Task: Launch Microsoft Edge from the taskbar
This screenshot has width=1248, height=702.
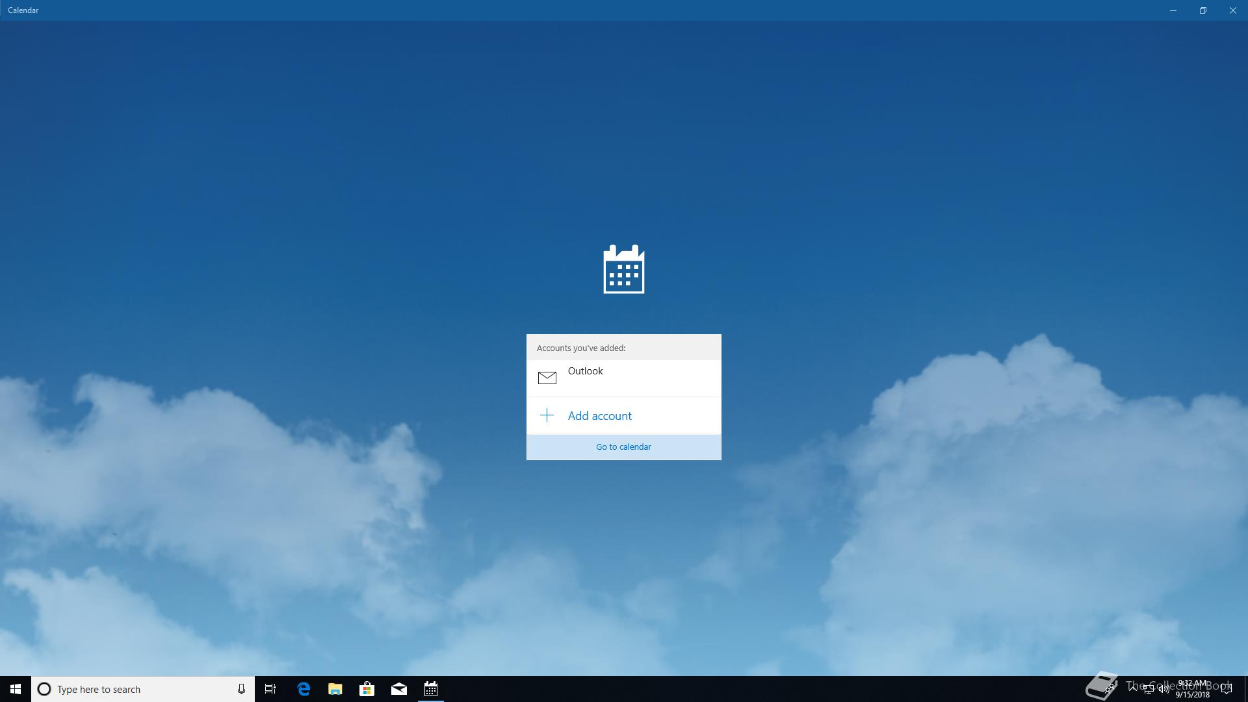Action: [304, 689]
